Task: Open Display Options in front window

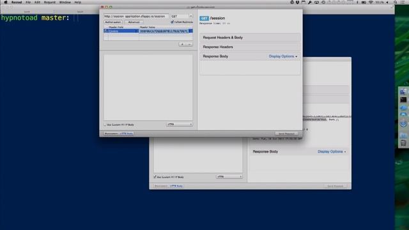Action: 282,56
